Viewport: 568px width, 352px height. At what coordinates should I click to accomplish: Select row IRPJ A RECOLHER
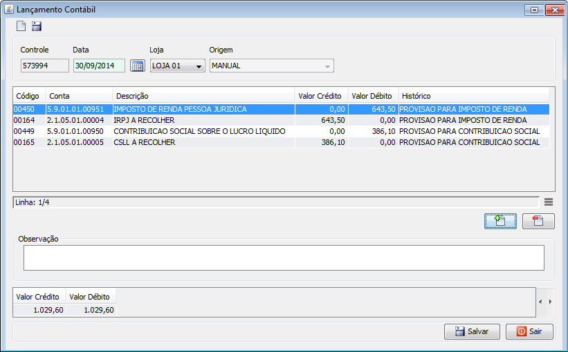pyautogui.click(x=281, y=120)
